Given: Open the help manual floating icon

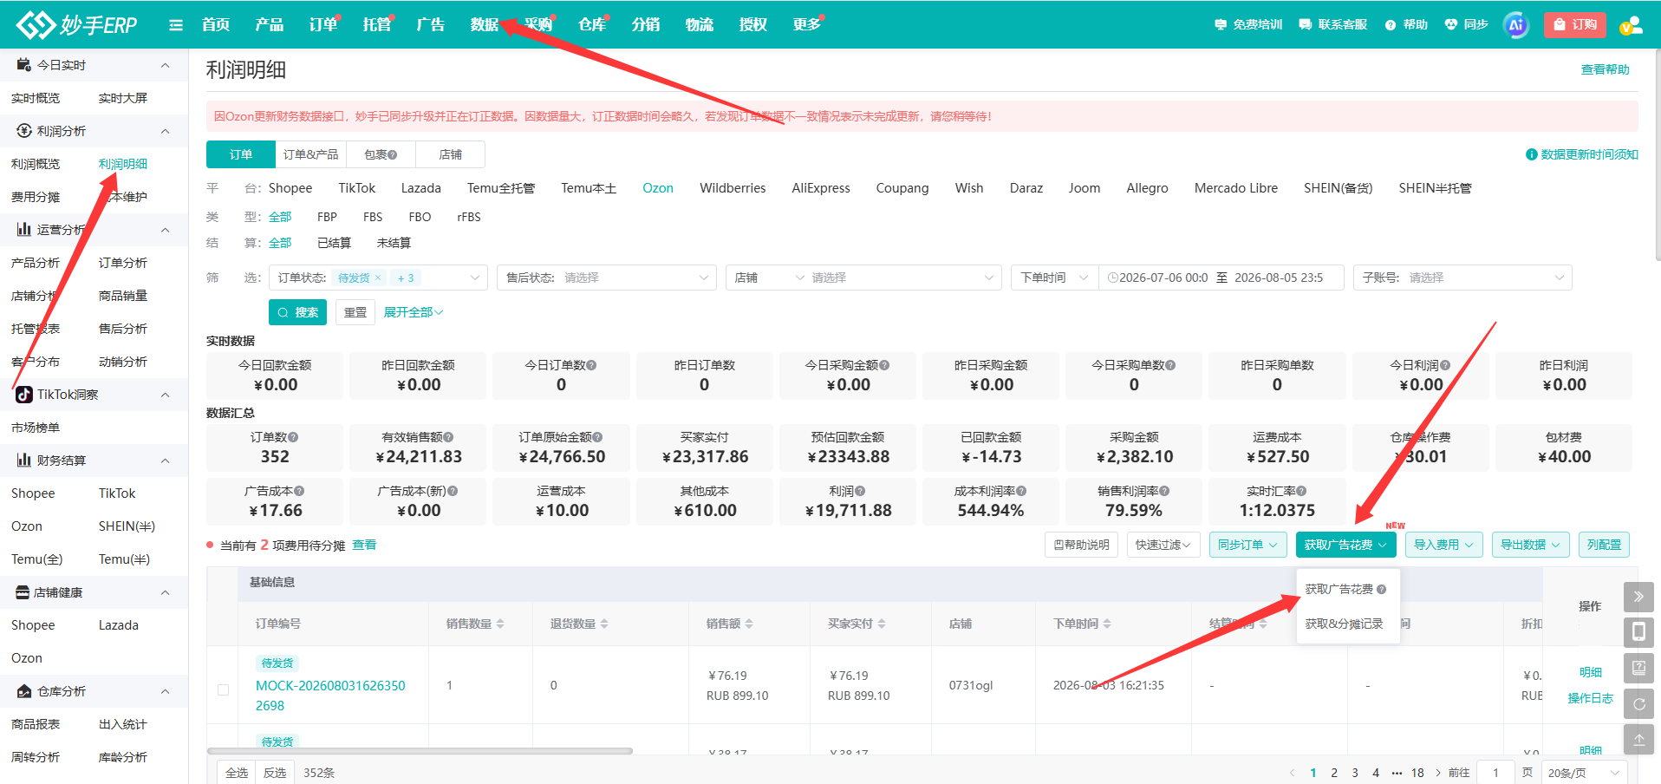Looking at the screenshot, I should (1638, 668).
